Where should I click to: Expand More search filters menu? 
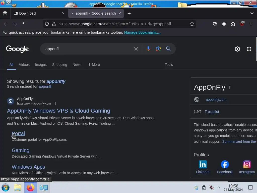[94, 65]
